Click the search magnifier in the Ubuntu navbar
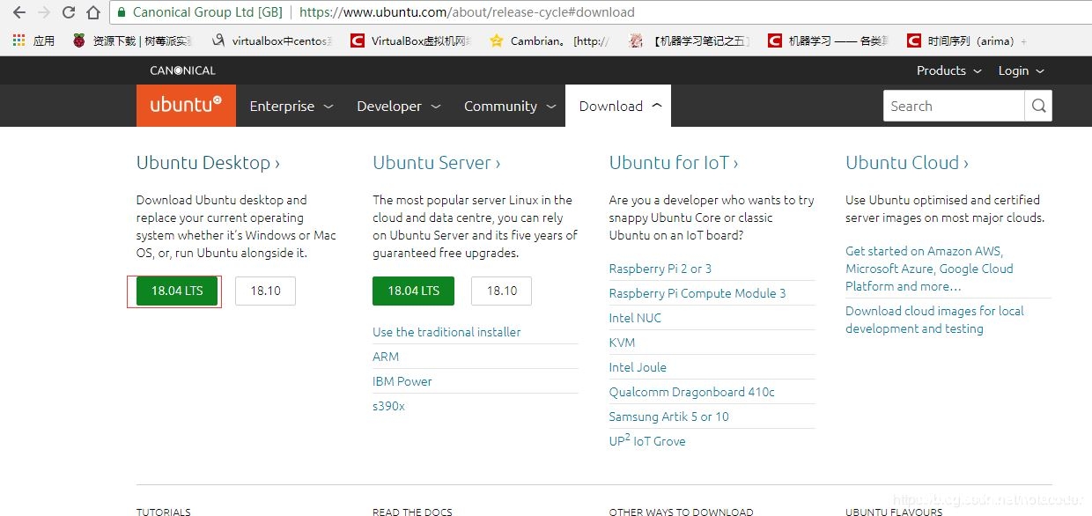1092x516 pixels. pos(1038,106)
